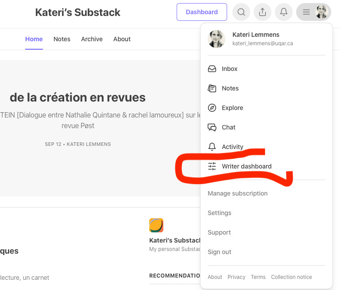Click the Kateri Lemmens name in menu
340x290 pixels.
click(256, 35)
